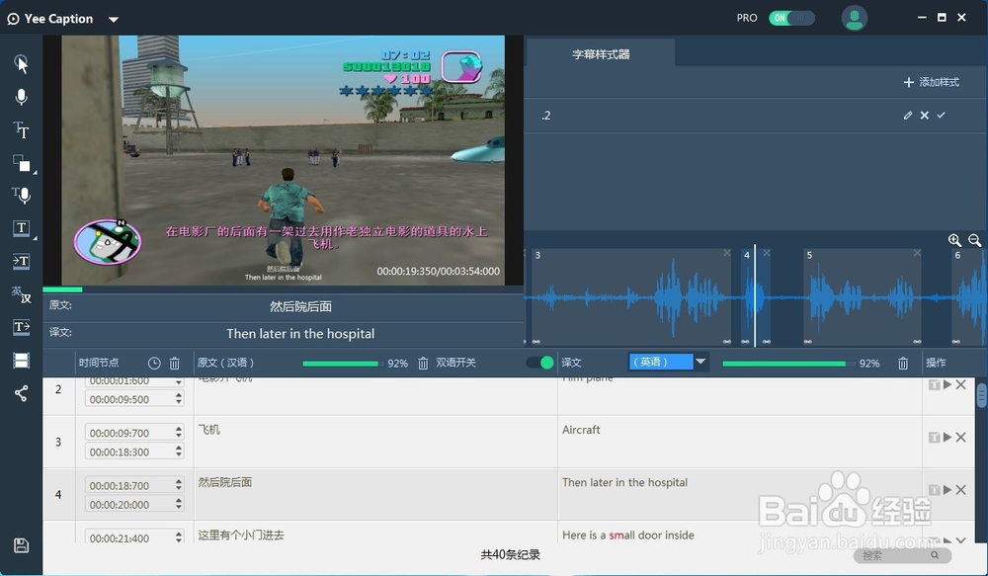Click the clock icon in time header
This screenshot has width=988, height=576.
pos(154,363)
